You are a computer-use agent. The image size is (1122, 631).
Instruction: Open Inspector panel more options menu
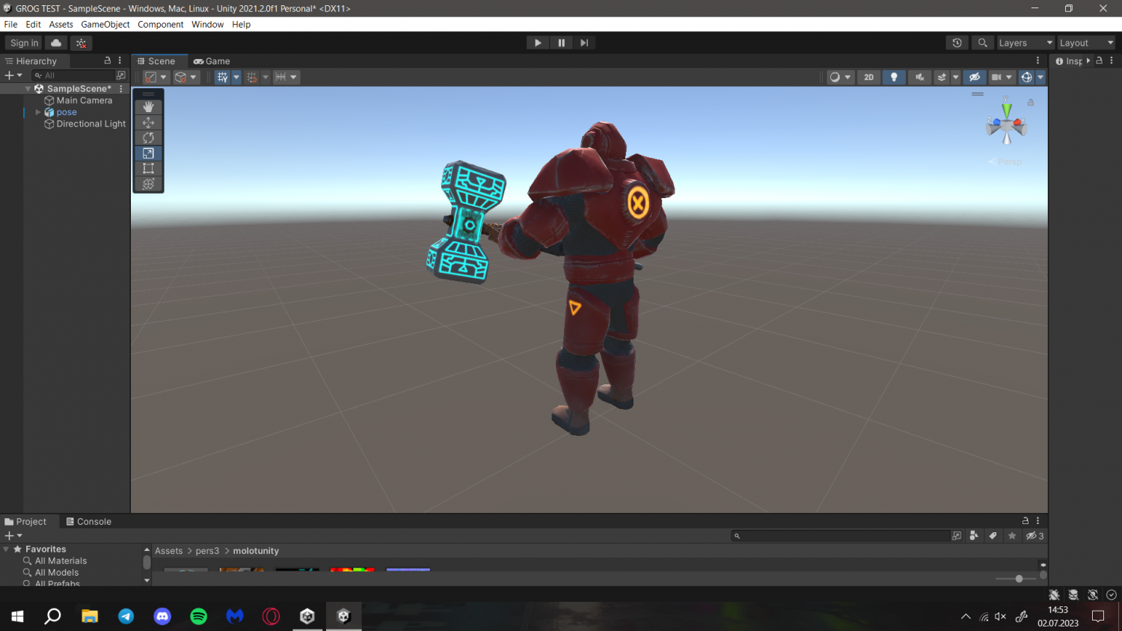1112,61
